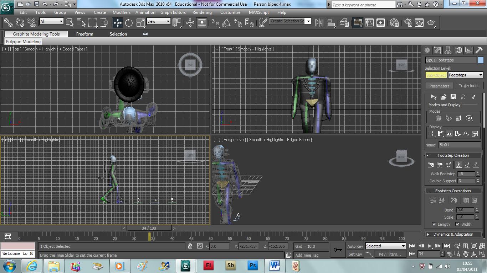Toggle the Width checkbox off
This screenshot has width=487, height=273.
457,224
